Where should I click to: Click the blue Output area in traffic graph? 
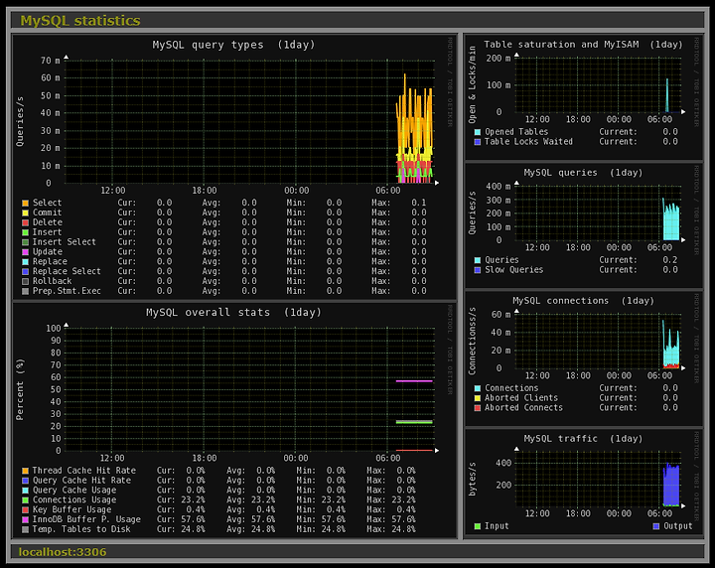(x=670, y=486)
